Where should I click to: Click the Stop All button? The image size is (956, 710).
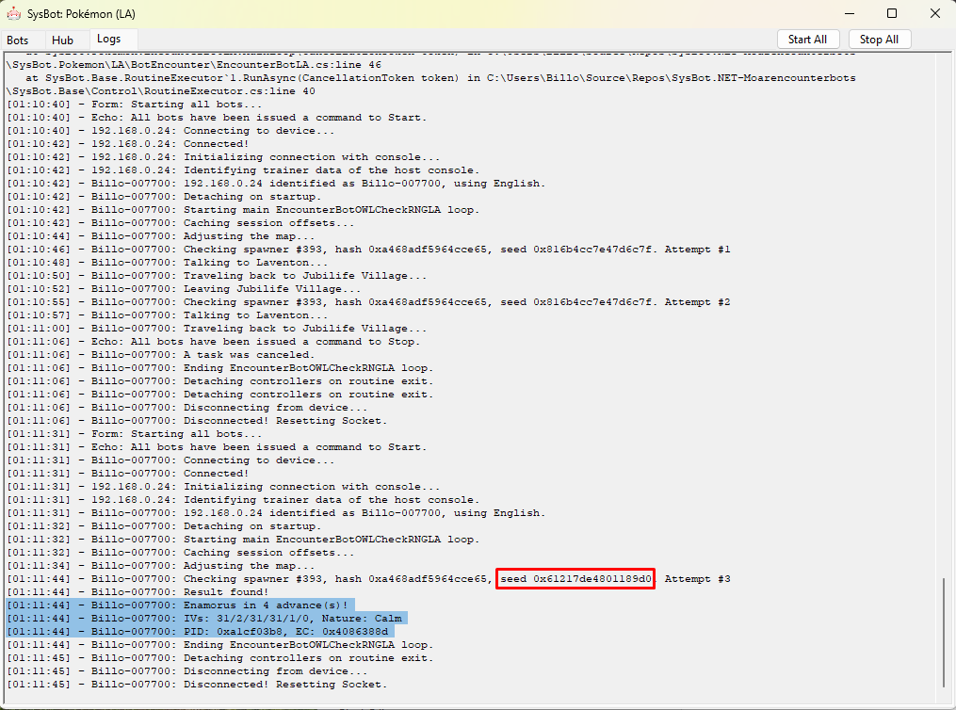879,39
